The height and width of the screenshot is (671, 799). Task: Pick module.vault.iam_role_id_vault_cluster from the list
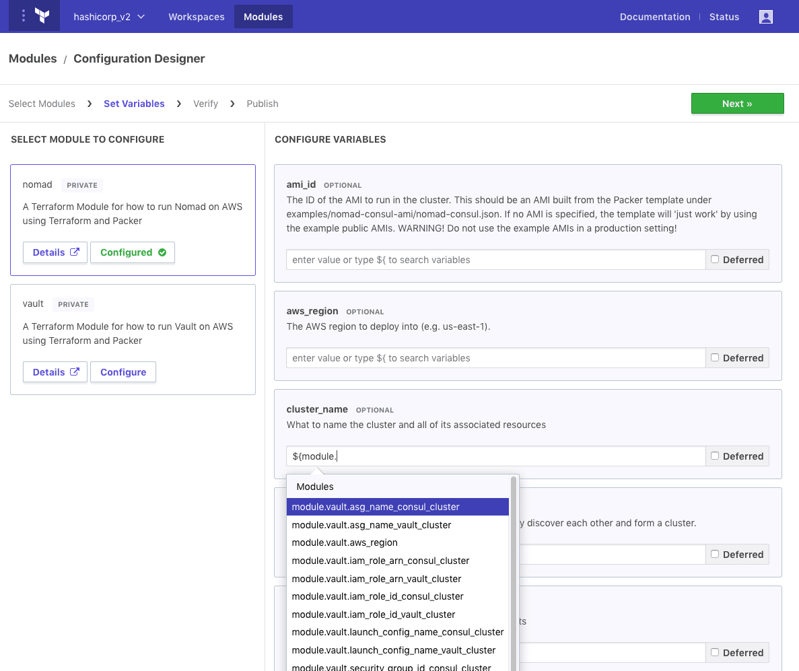tap(374, 614)
